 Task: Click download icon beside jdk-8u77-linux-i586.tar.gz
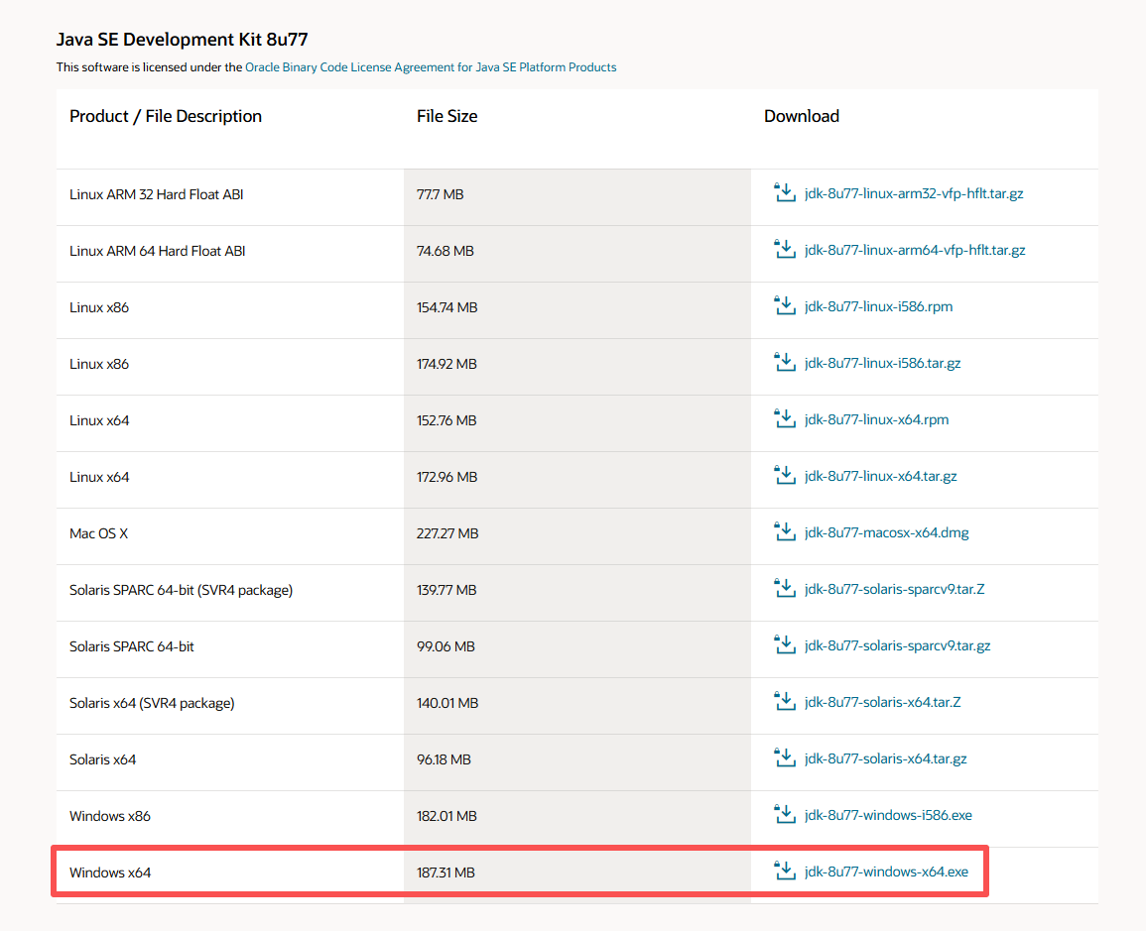coord(785,362)
